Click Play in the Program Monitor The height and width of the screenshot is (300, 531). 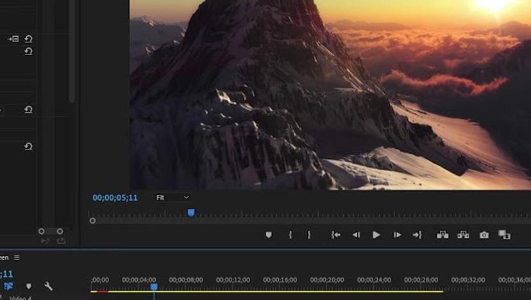pos(376,235)
